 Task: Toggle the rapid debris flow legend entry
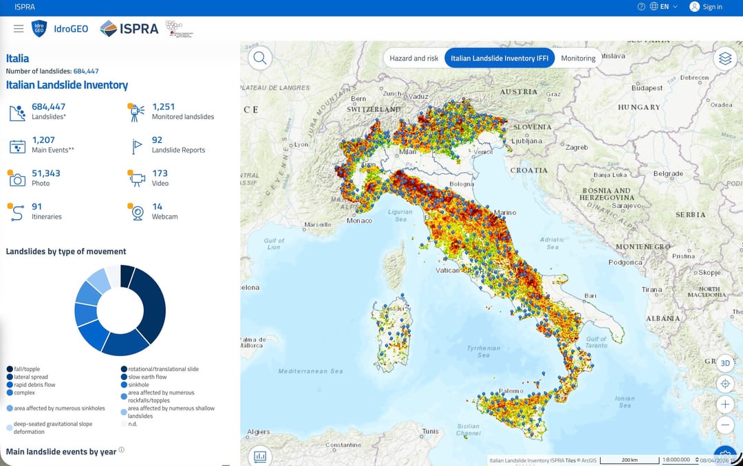(x=34, y=385)
